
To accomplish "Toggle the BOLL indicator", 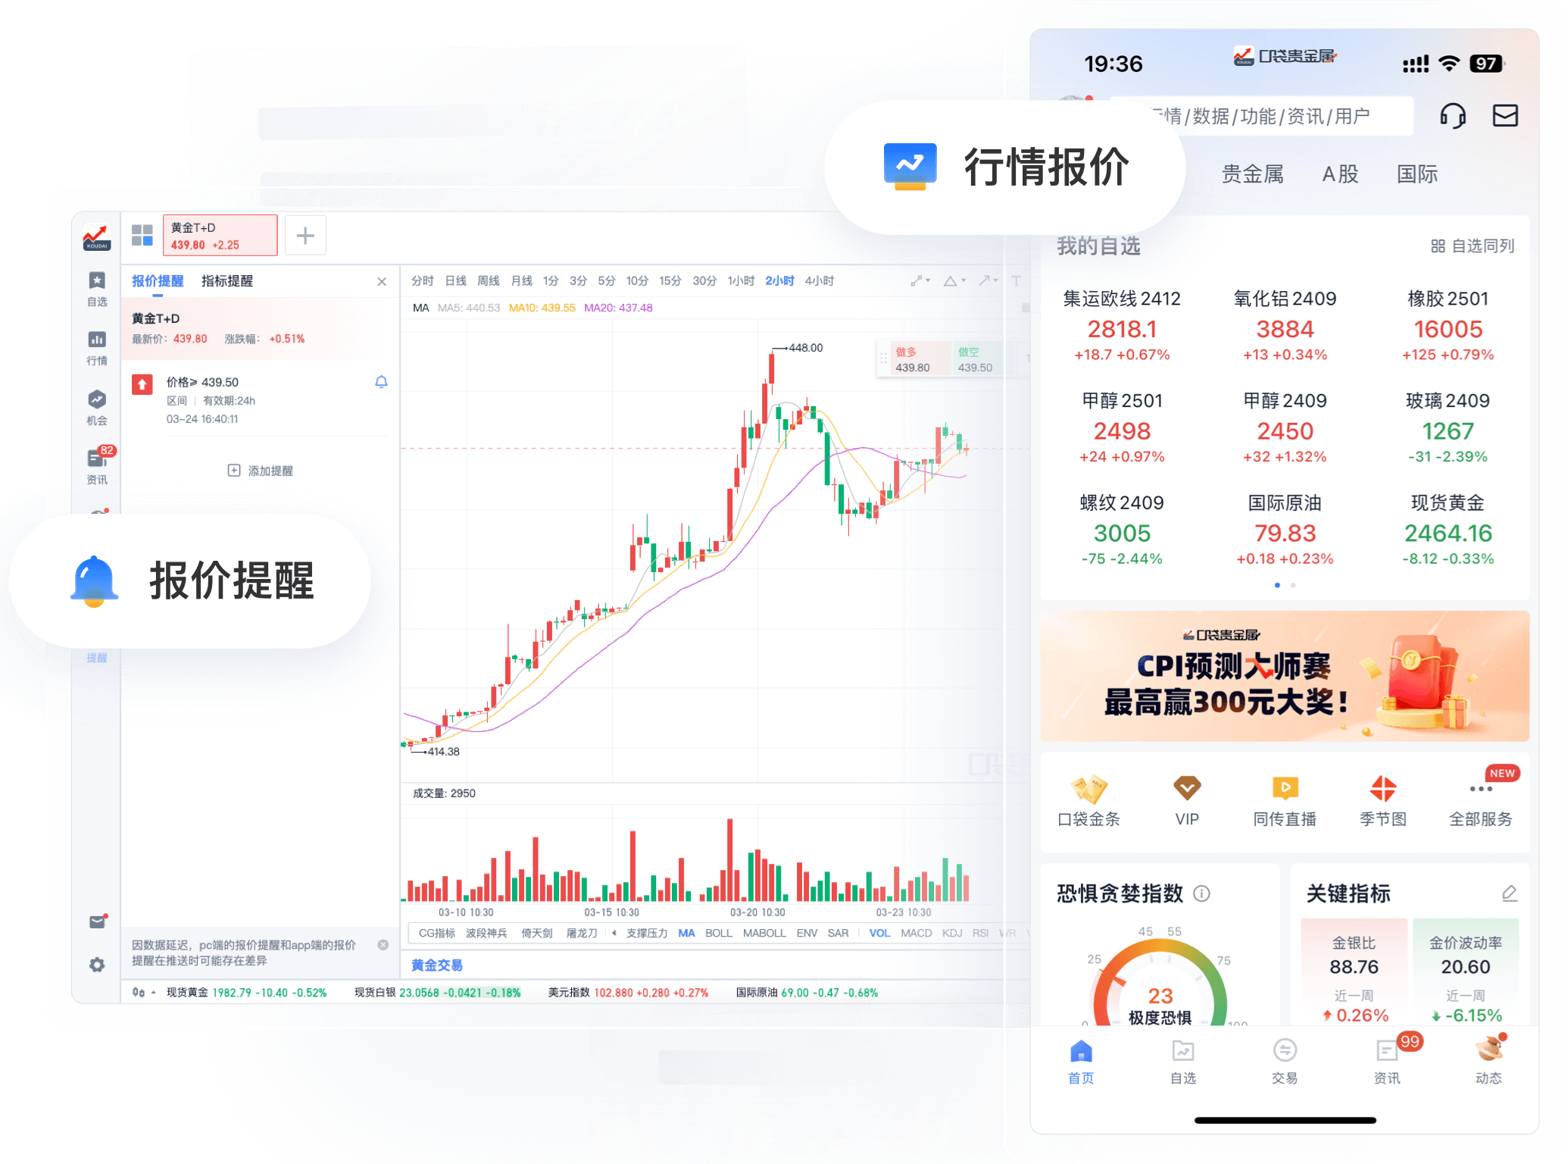I will click(x=718, y=933).
